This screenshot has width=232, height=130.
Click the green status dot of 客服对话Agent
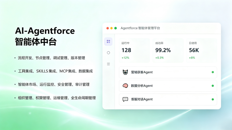(213, 99)
